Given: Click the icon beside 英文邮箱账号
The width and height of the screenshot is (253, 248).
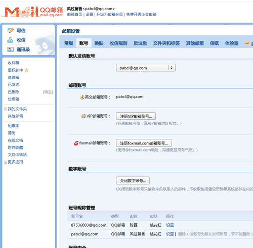Looking at the screenshot, I should [82, 97].
